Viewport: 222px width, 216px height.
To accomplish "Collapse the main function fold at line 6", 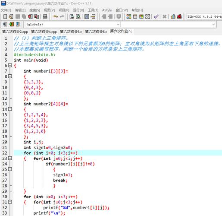I will pyautogui.click(x=10, y=65).
